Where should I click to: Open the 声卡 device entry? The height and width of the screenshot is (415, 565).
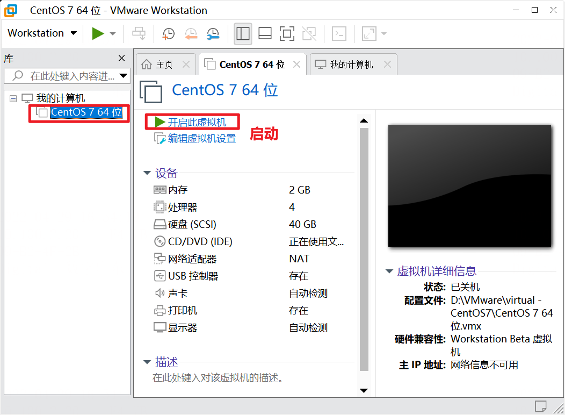(x=178, y=294)
